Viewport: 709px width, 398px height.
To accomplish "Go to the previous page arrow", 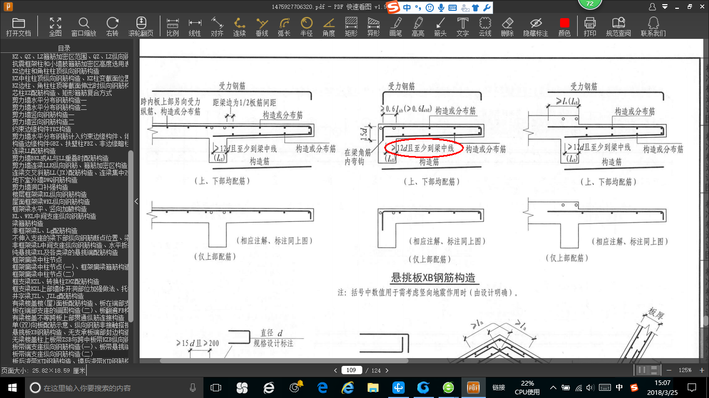I will pos(335,370).
